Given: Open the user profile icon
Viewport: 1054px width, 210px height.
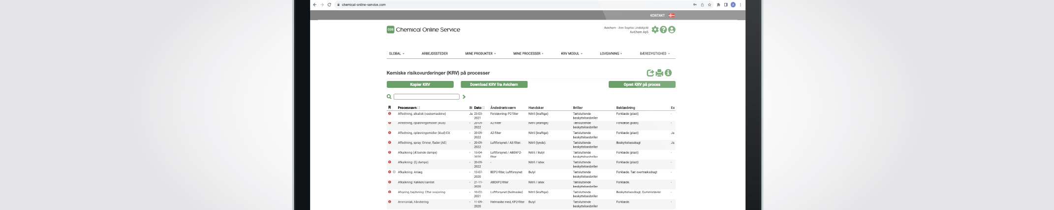Looking at the screenshot, I should (672, 30).
